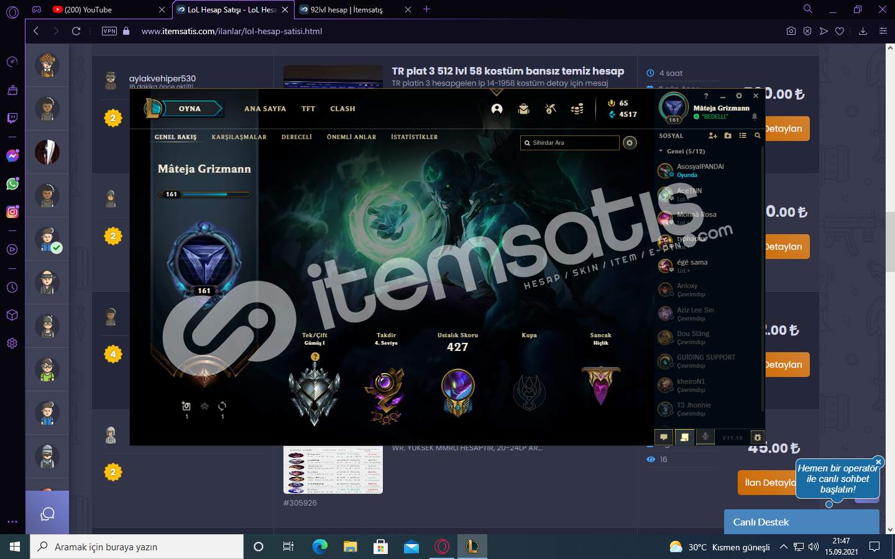895x559 pixels.
Task: Click the boost chevron icon below crest
Action: tap(204, 406)
